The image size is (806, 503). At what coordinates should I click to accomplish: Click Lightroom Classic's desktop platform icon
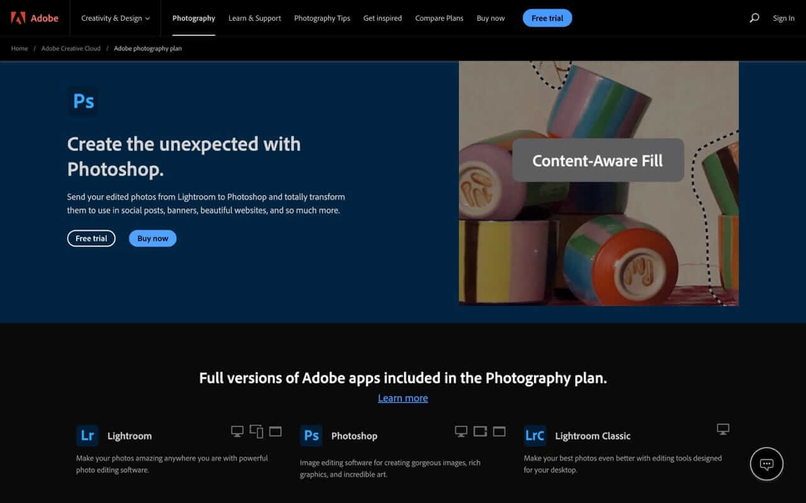[723, 429]
